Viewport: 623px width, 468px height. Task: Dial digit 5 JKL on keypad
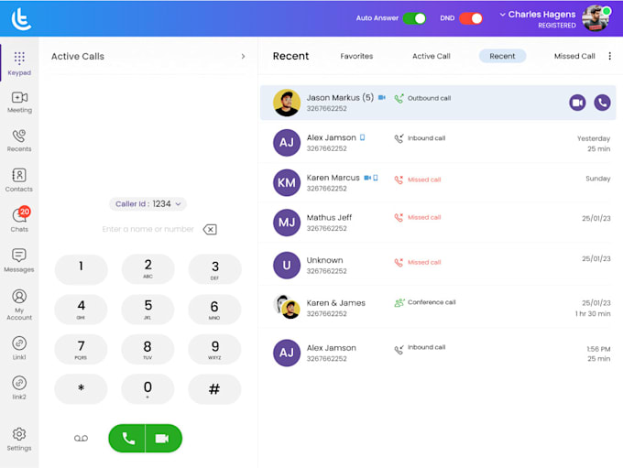click(148, 310)
